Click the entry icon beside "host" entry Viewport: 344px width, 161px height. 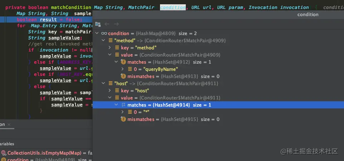point(111,84)
